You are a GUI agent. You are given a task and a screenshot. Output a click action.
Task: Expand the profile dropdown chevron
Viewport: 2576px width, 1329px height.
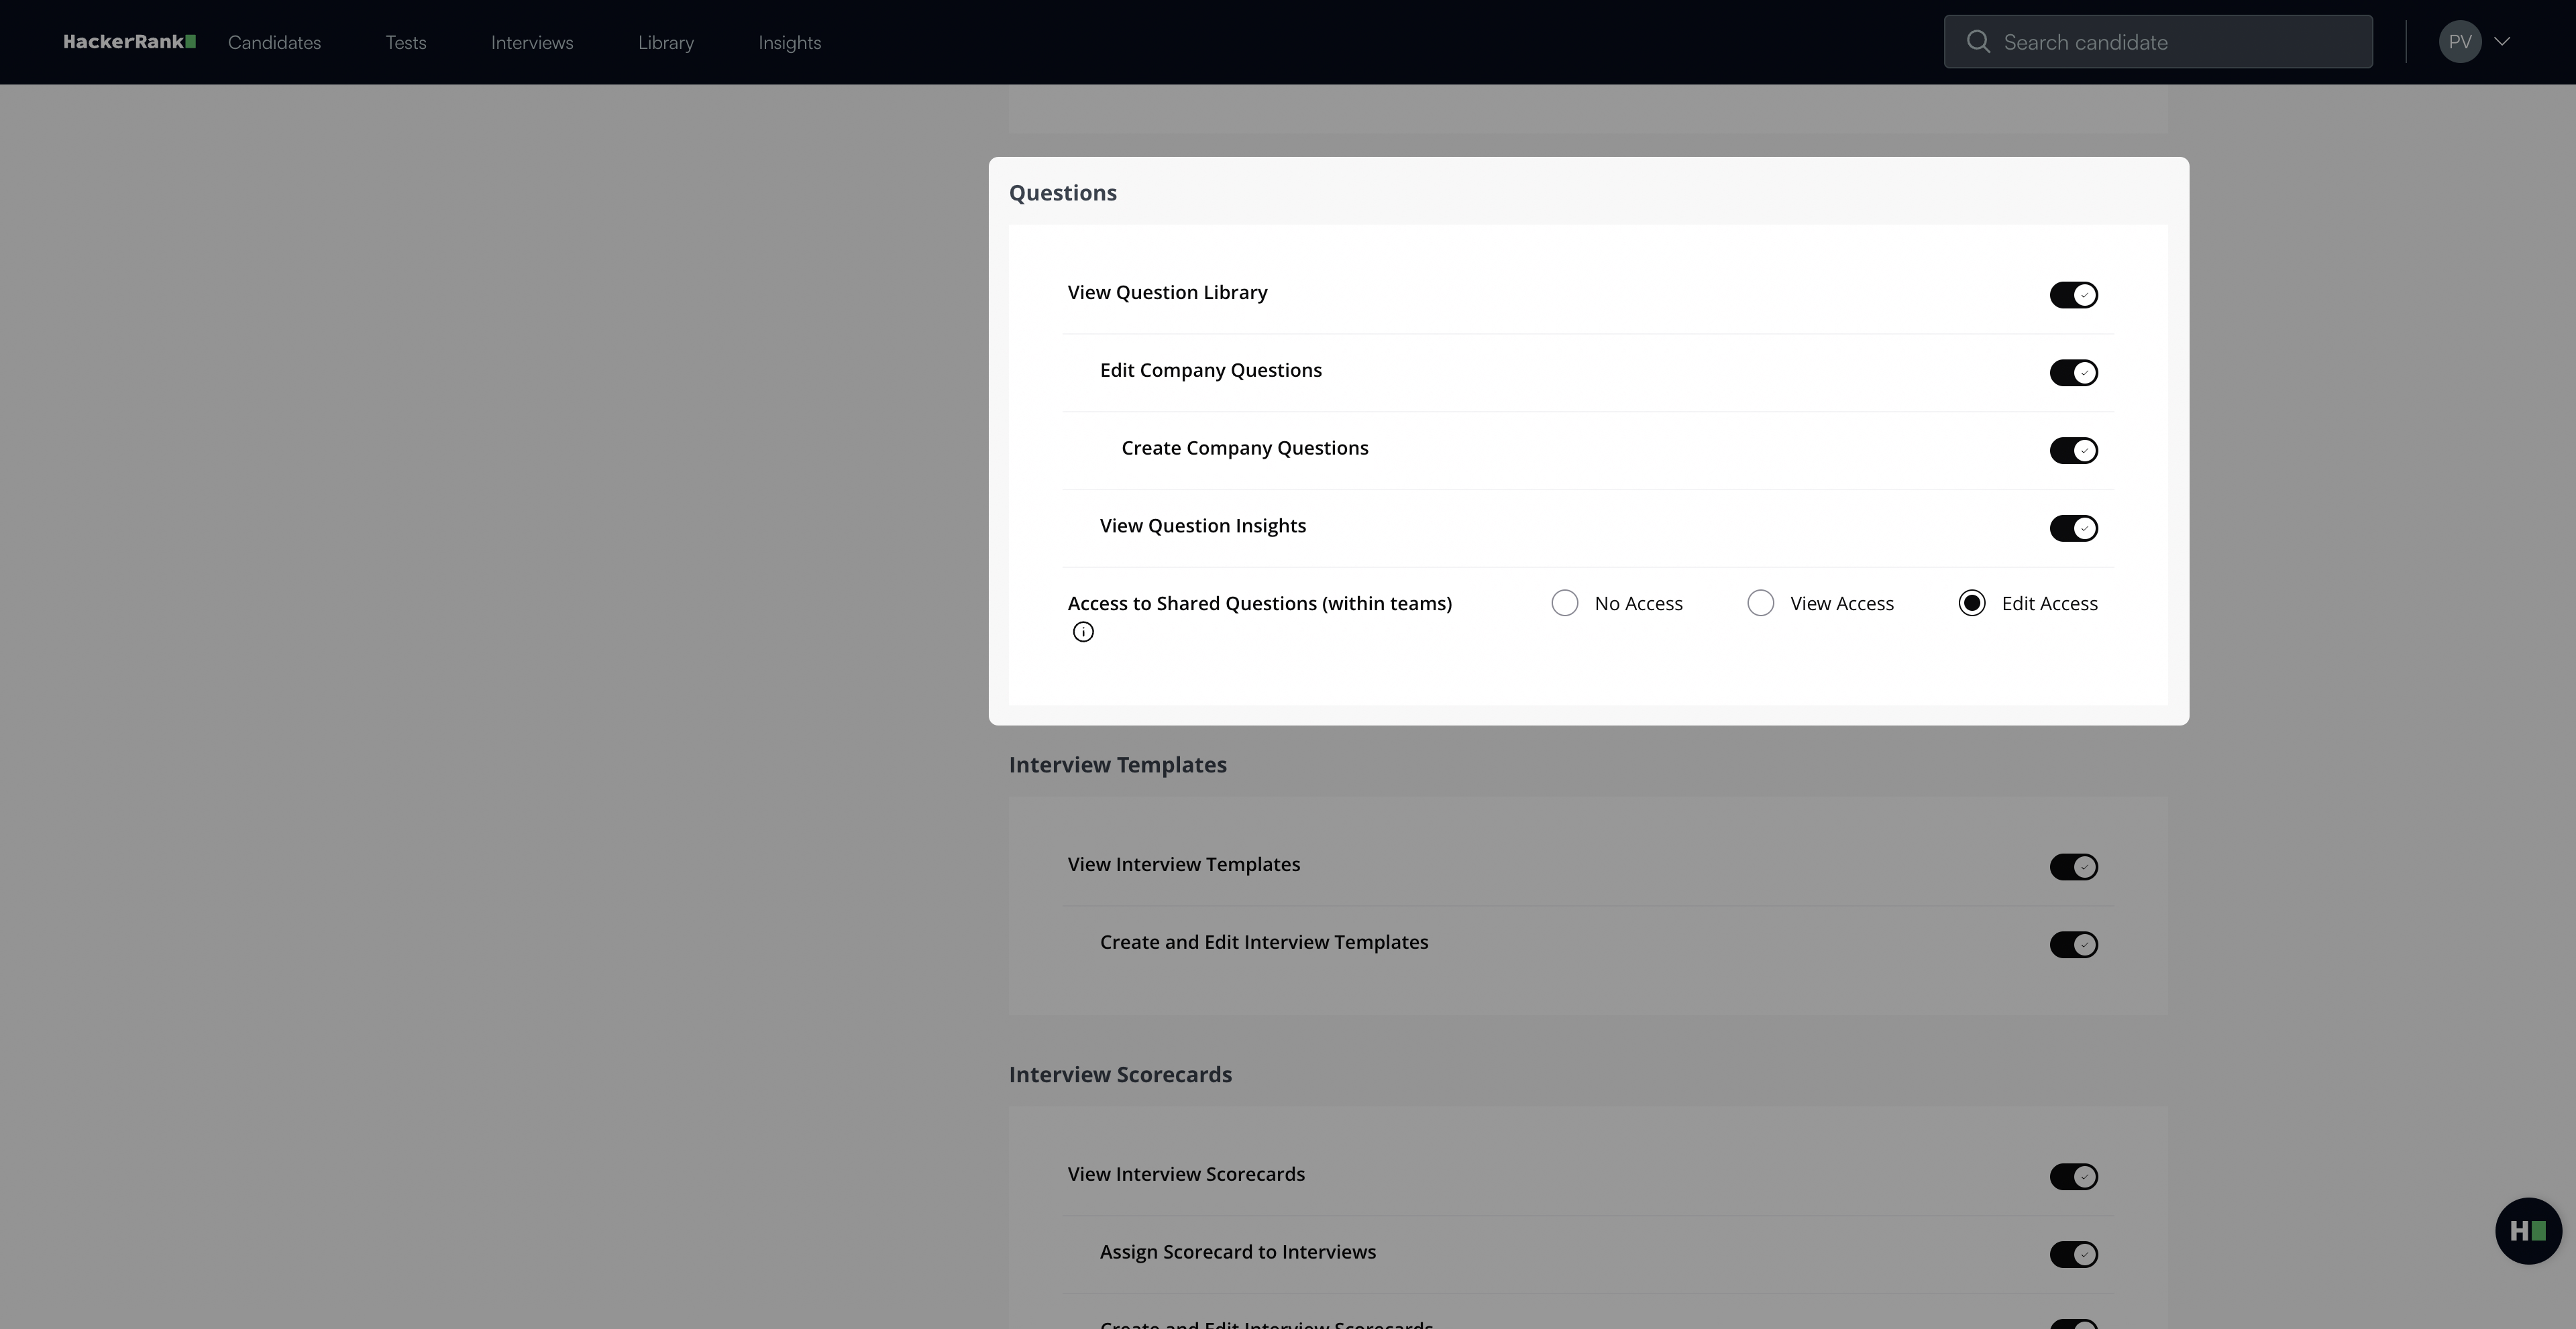(x=2502, y=42)
